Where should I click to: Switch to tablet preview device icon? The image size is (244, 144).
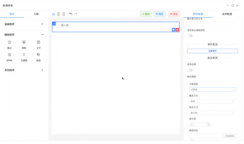click(x=59, y=14)
